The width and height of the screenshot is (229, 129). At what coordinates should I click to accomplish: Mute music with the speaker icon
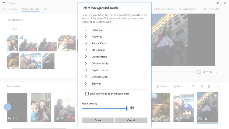132,108
